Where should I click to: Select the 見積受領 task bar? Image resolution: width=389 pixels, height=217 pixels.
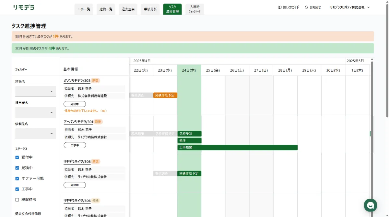tap(190, 134)
